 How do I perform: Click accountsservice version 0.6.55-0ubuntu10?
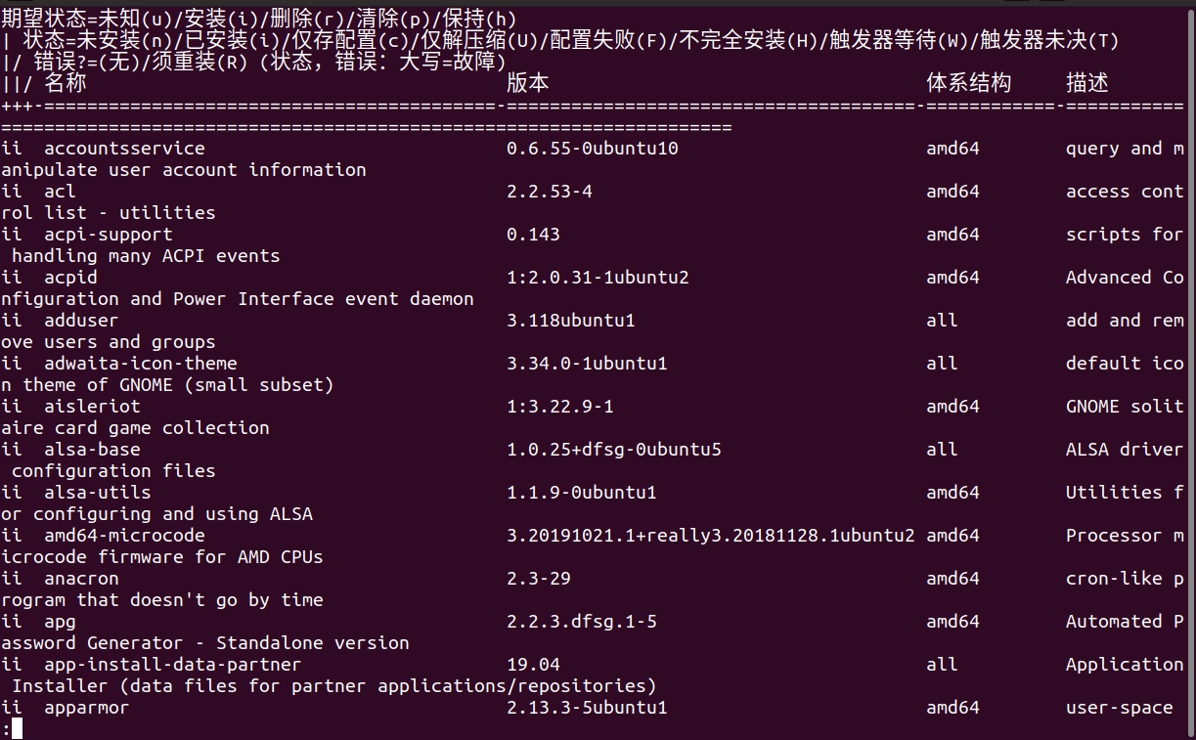point(593,149)
